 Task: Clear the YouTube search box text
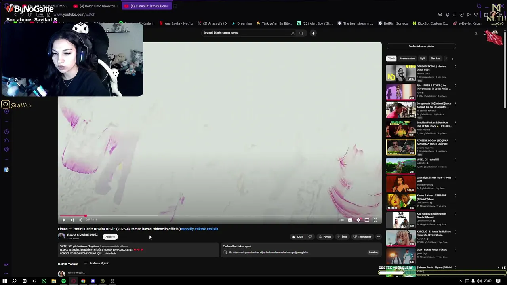293,33
